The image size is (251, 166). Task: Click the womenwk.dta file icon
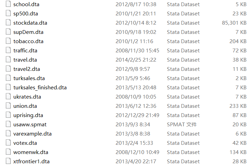9,152
